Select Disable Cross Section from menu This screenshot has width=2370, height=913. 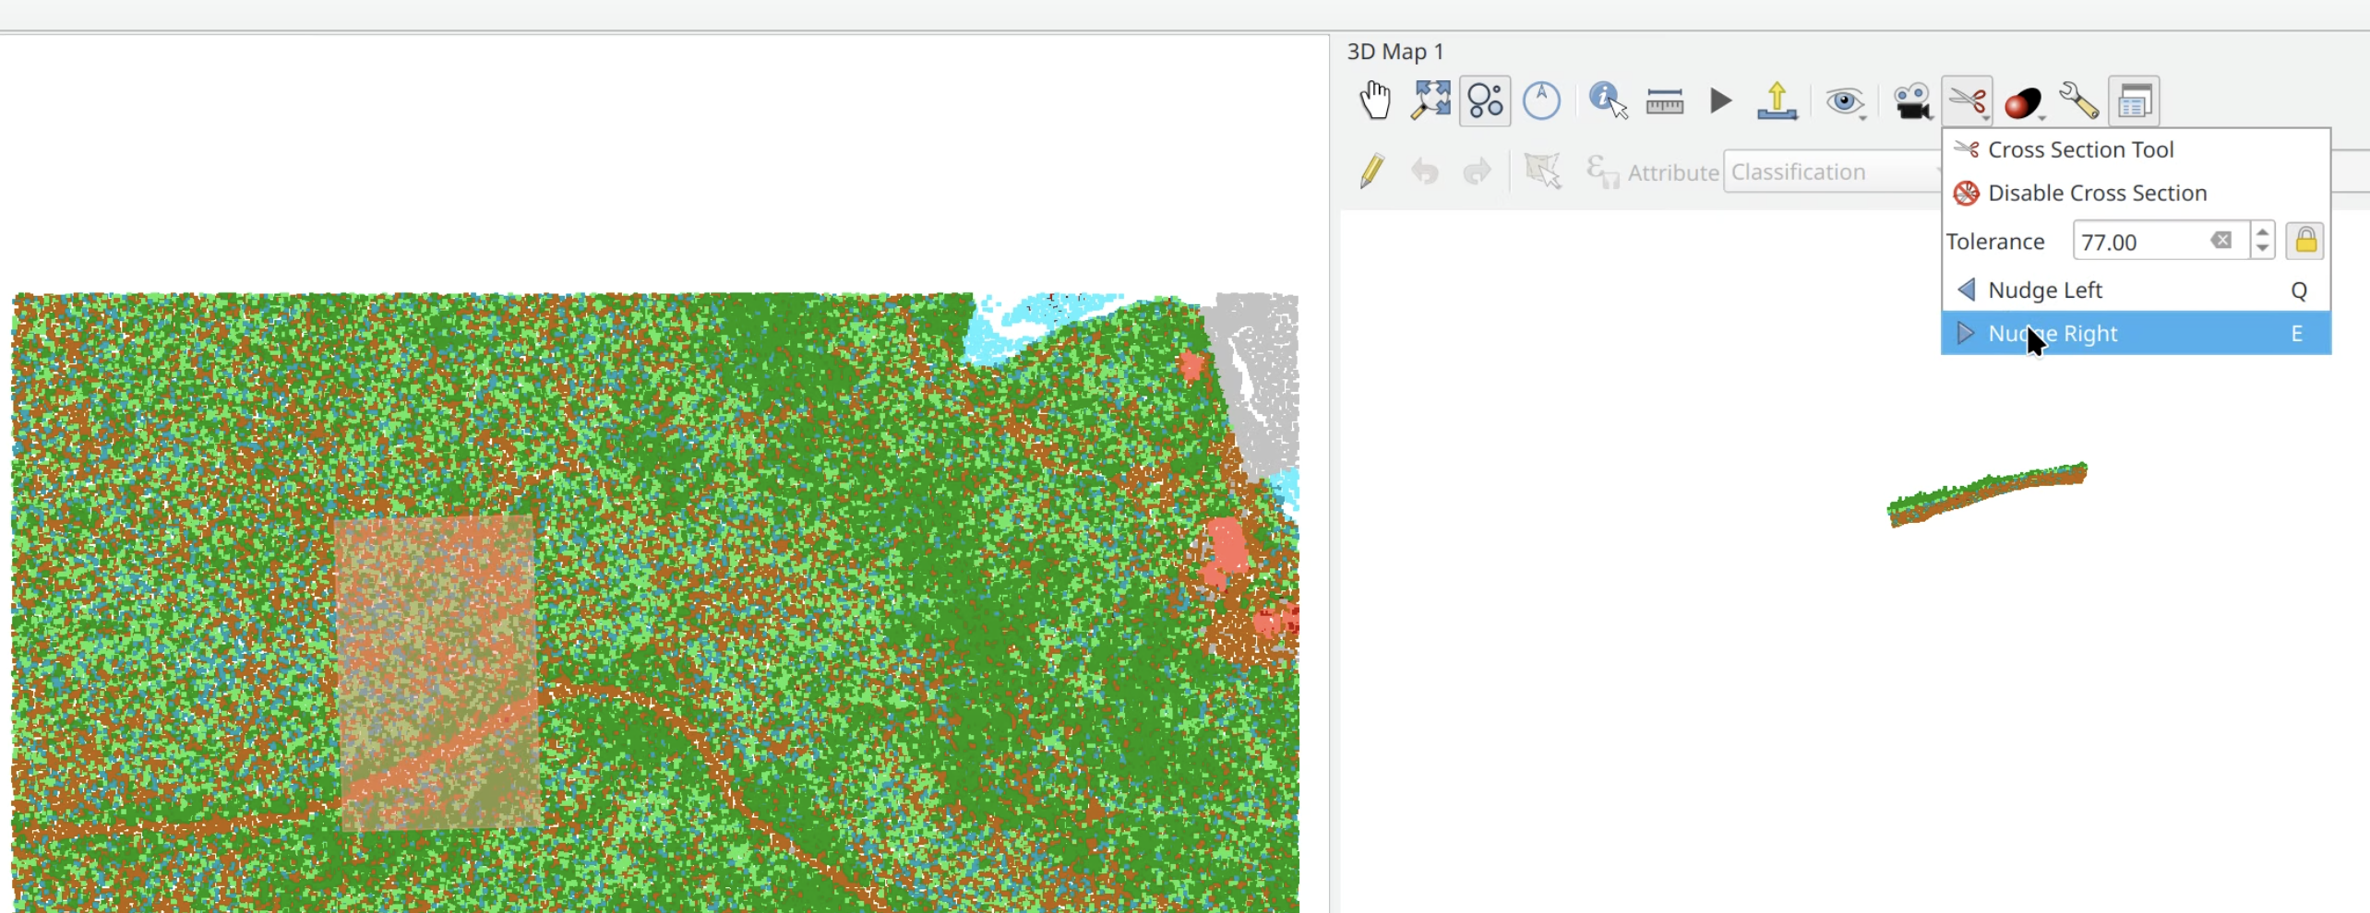coord(2097,193)
